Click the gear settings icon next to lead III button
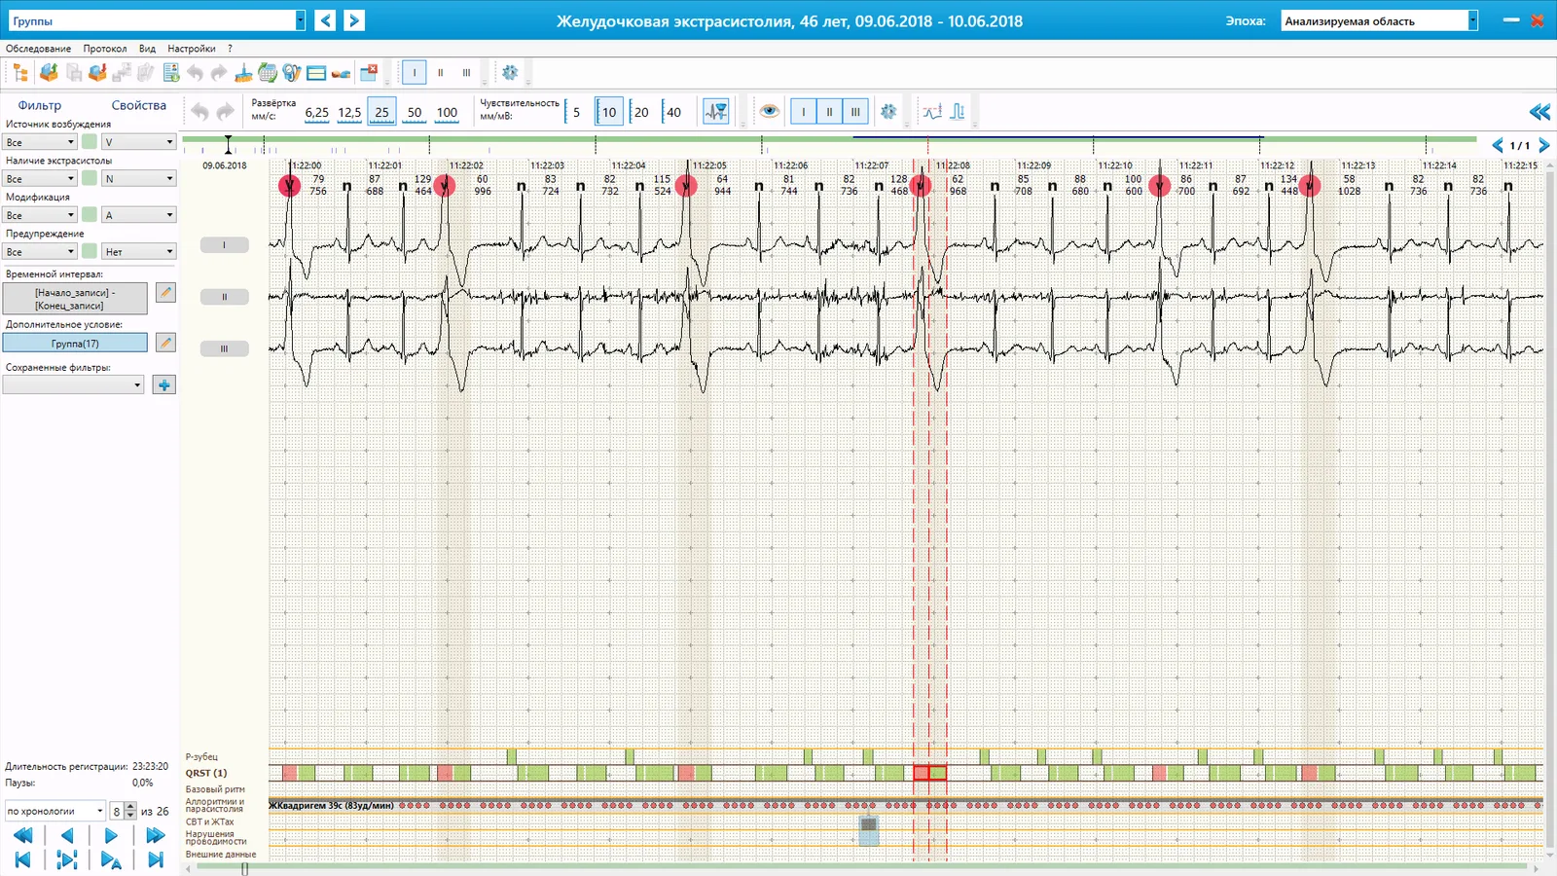 tap(888, 112)
